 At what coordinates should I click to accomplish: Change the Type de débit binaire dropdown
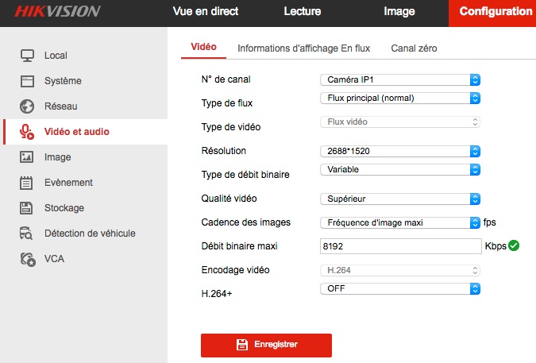(401, 169)
